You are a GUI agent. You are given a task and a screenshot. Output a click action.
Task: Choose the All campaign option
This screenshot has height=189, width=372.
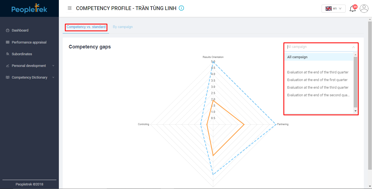[x=297, y=57]
